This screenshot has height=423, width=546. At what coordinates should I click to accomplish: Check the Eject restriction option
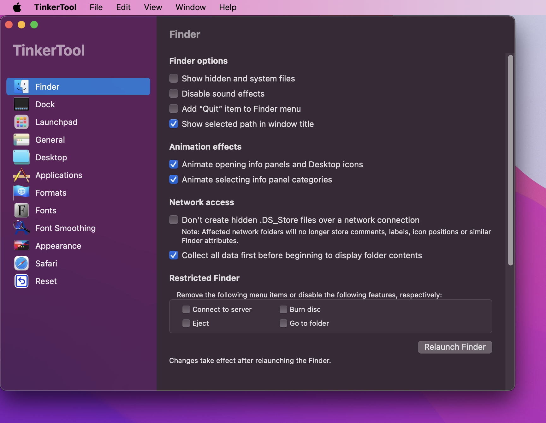(x=186, y=323)
